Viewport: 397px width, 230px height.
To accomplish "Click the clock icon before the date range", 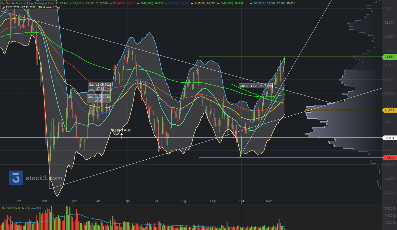I will pos(3,7).
